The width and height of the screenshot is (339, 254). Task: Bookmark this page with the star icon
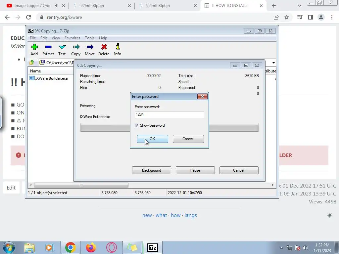point(287,17)
